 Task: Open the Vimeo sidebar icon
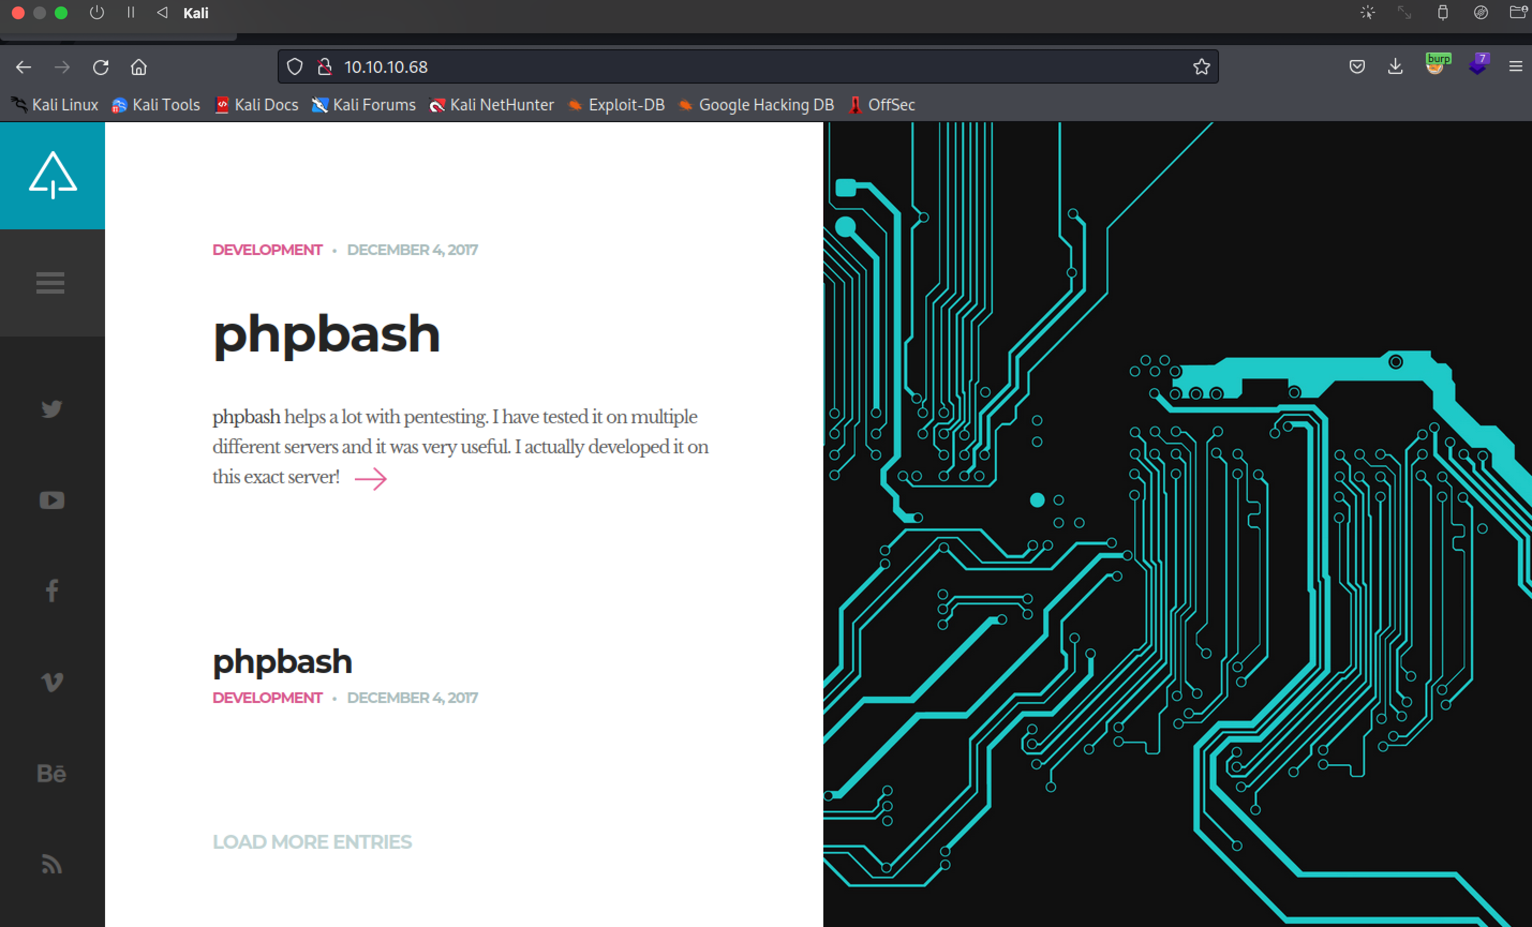[x=51, y=682]
